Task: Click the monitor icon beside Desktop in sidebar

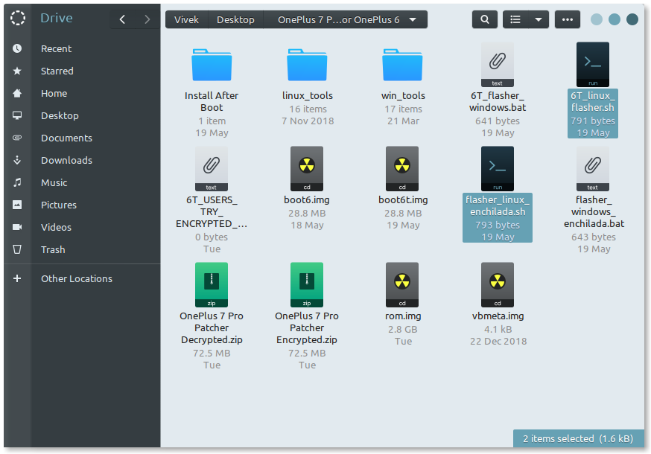Action: (17, 115)
